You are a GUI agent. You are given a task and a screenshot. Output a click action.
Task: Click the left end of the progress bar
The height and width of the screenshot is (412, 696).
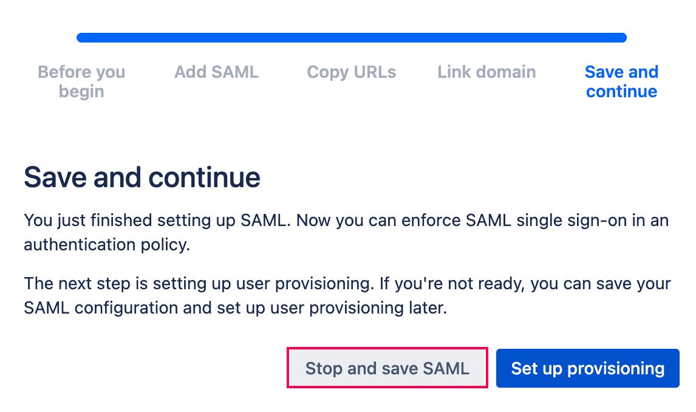click(82, 38)
